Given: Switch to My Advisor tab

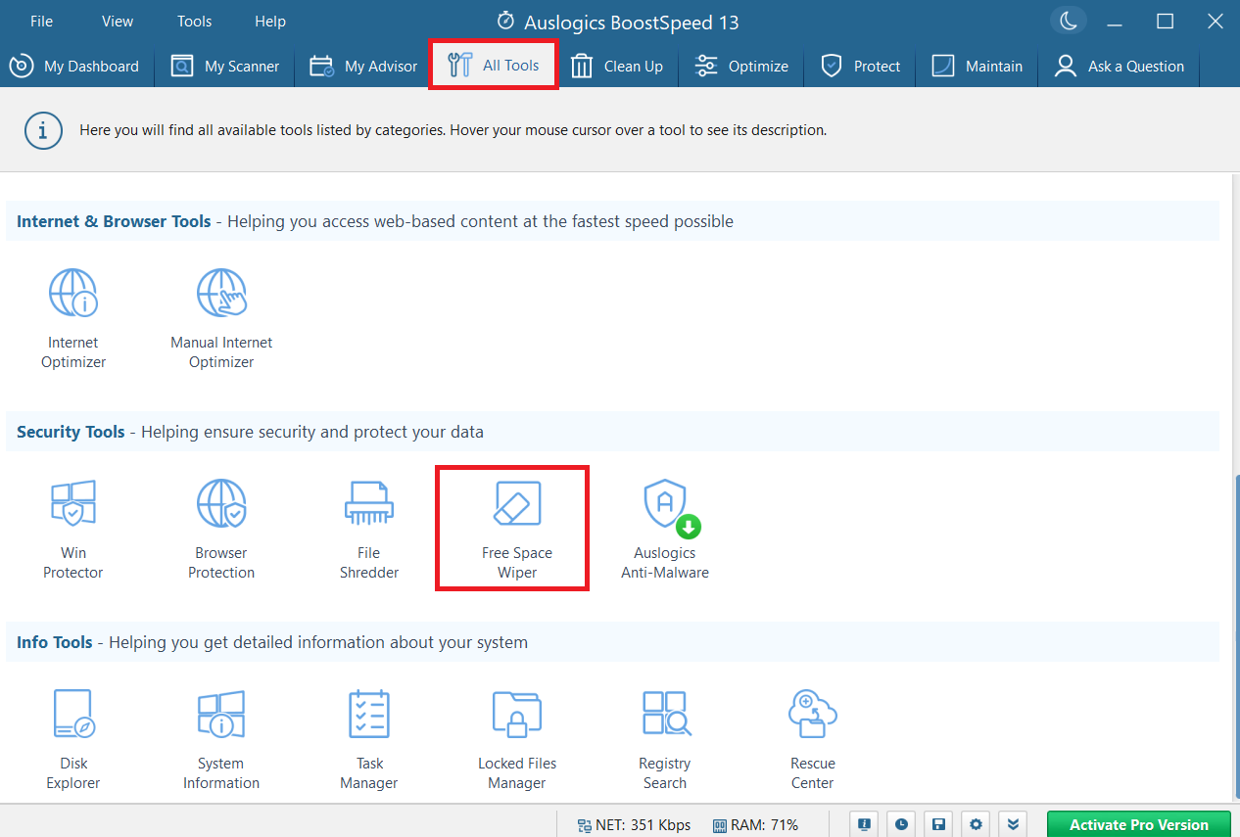Looking at the screenshot, I should [363, 66].
